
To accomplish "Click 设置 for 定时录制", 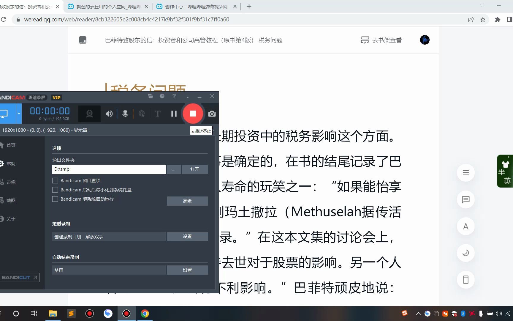I will (187, 236).
